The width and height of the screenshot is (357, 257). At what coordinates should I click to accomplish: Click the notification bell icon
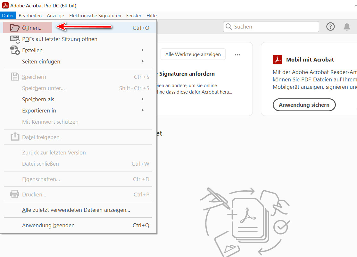347,27
